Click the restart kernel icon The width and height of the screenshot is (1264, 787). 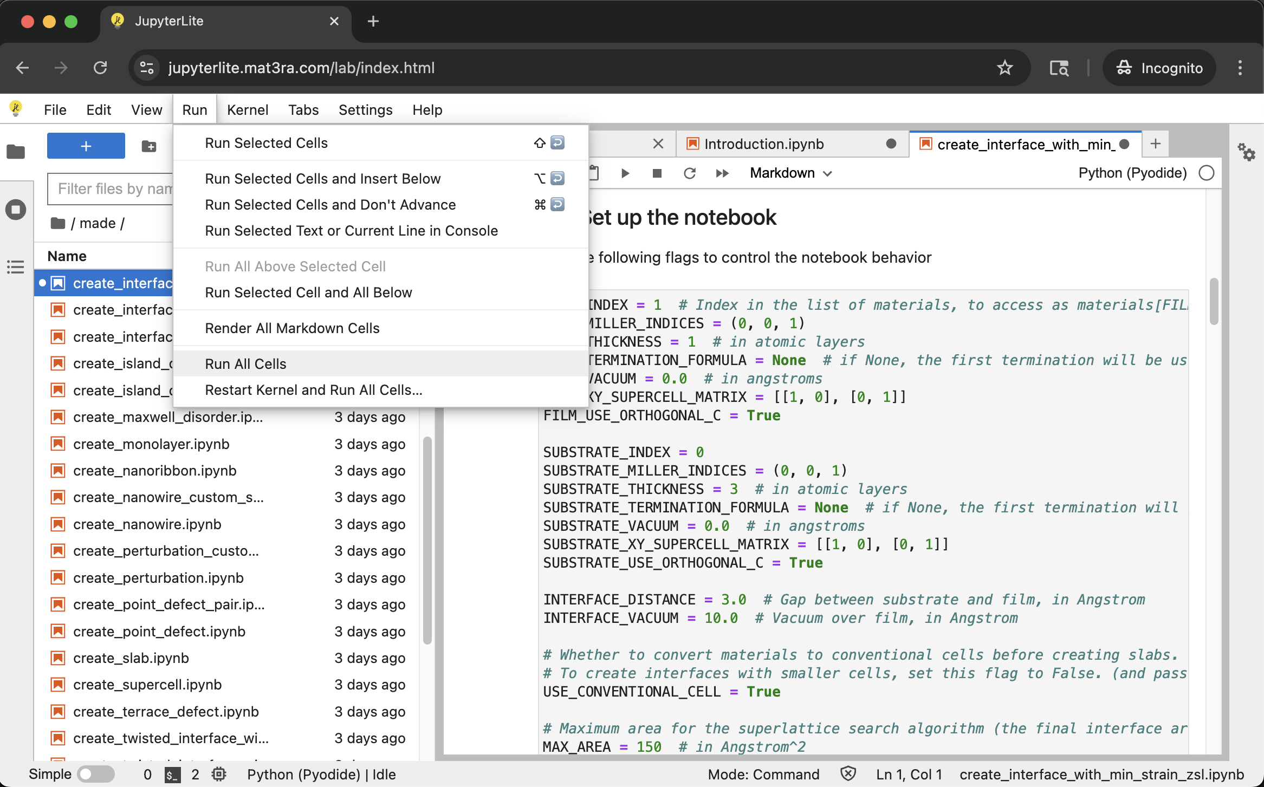(689, 173)
